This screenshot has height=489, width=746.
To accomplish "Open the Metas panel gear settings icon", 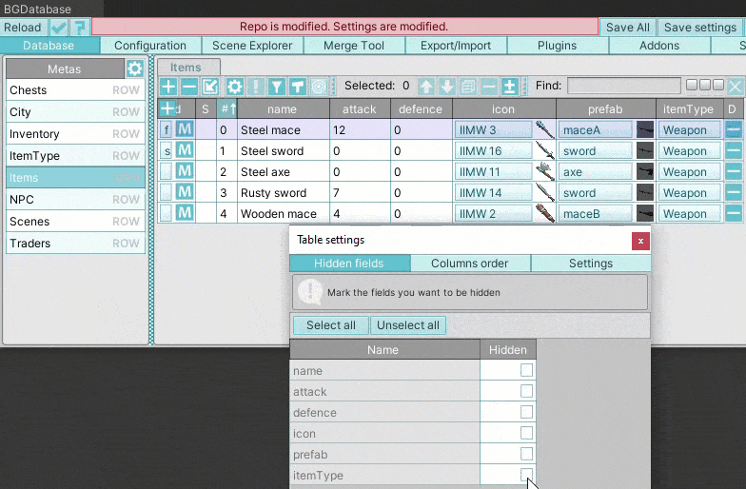I will click(135, 68).
